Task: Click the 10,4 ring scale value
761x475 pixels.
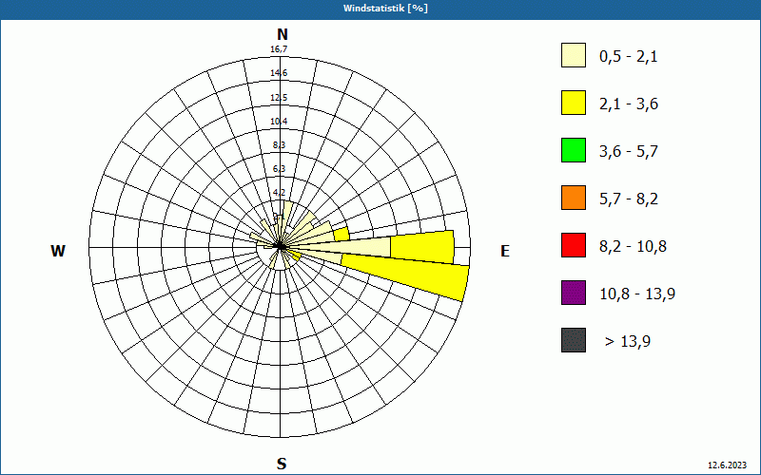Action: (x=279, y=122)
